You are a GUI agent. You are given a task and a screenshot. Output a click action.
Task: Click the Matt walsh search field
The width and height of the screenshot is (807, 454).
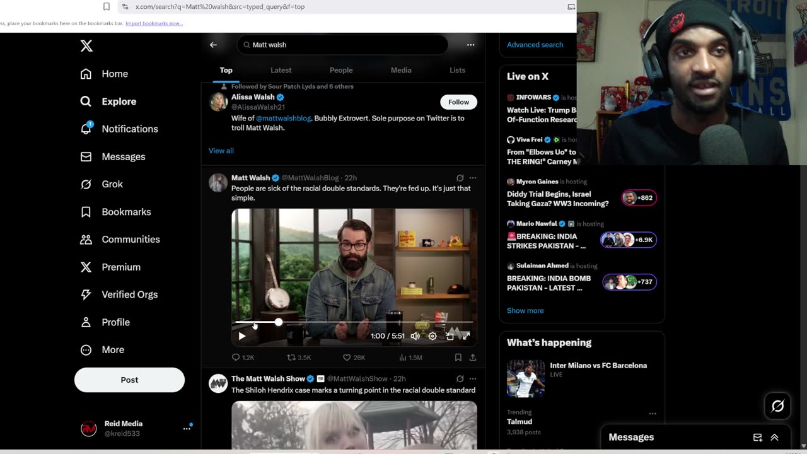342,45
